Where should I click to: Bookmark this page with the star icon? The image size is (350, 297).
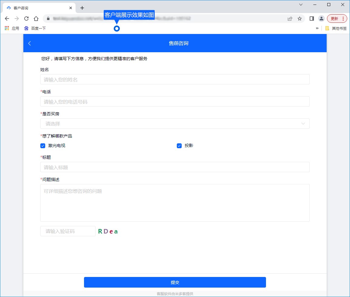coord(300,19)
